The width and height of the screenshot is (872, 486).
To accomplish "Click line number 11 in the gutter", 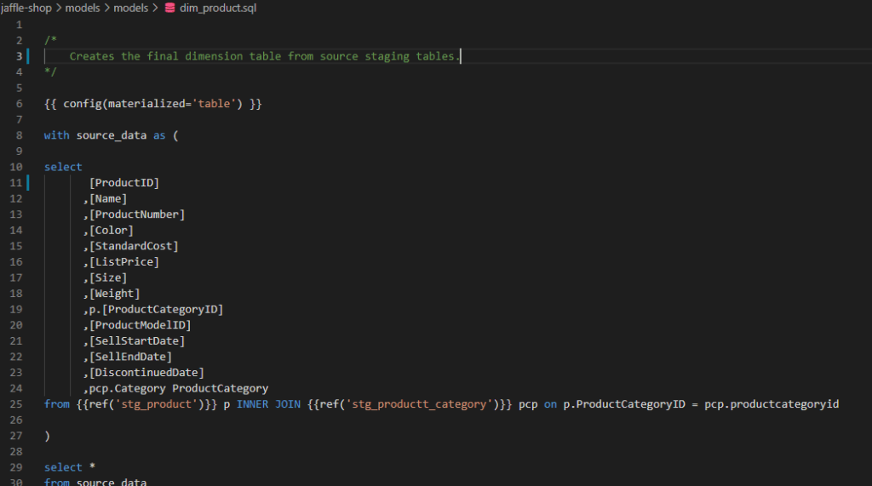I will (x=17, y=182).
